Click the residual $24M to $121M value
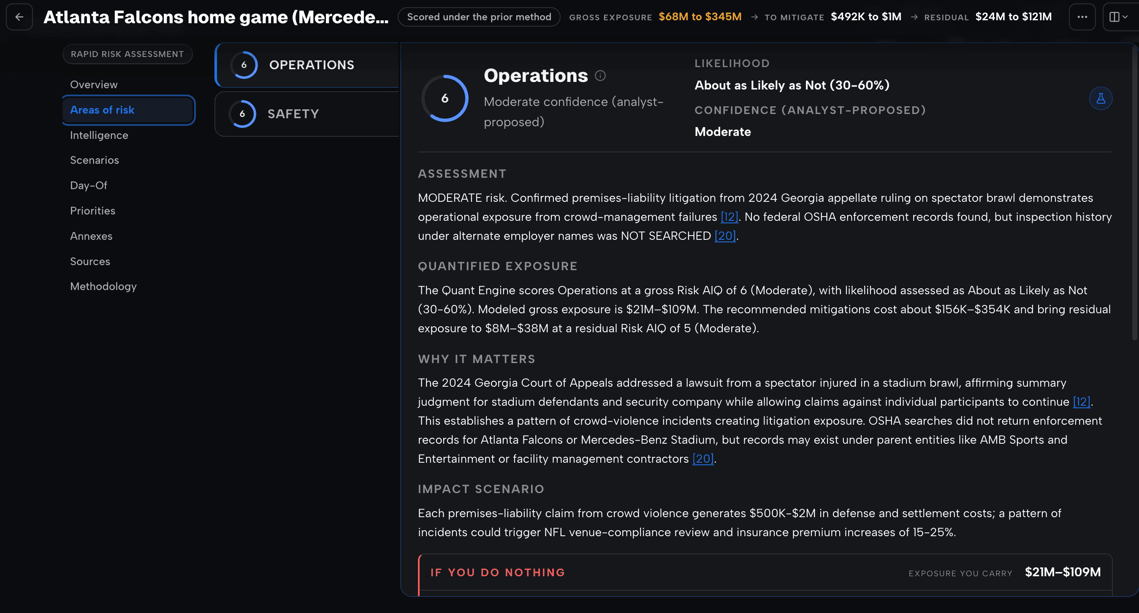This screenshot has width=1139, height=613. click(x=1014, y=17)
